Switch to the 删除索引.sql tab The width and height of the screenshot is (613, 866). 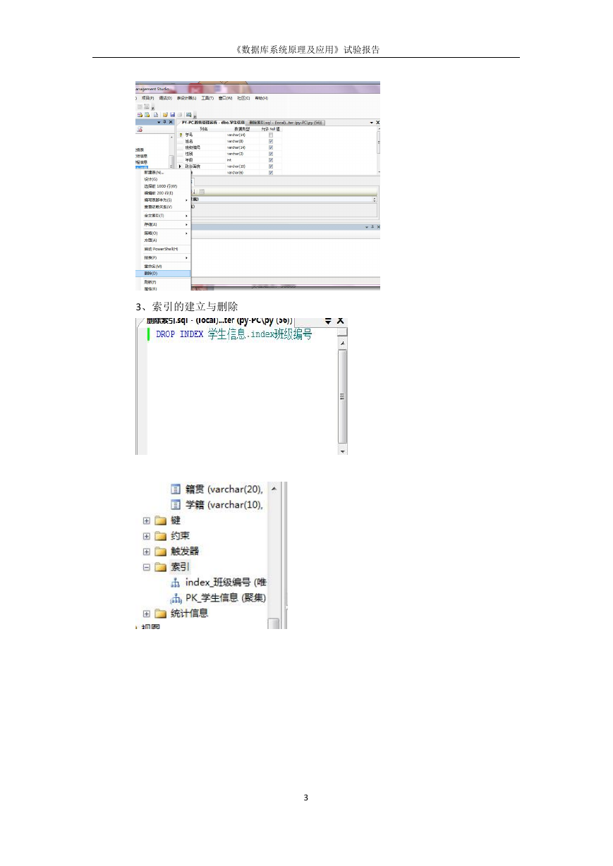coord(285,123)
